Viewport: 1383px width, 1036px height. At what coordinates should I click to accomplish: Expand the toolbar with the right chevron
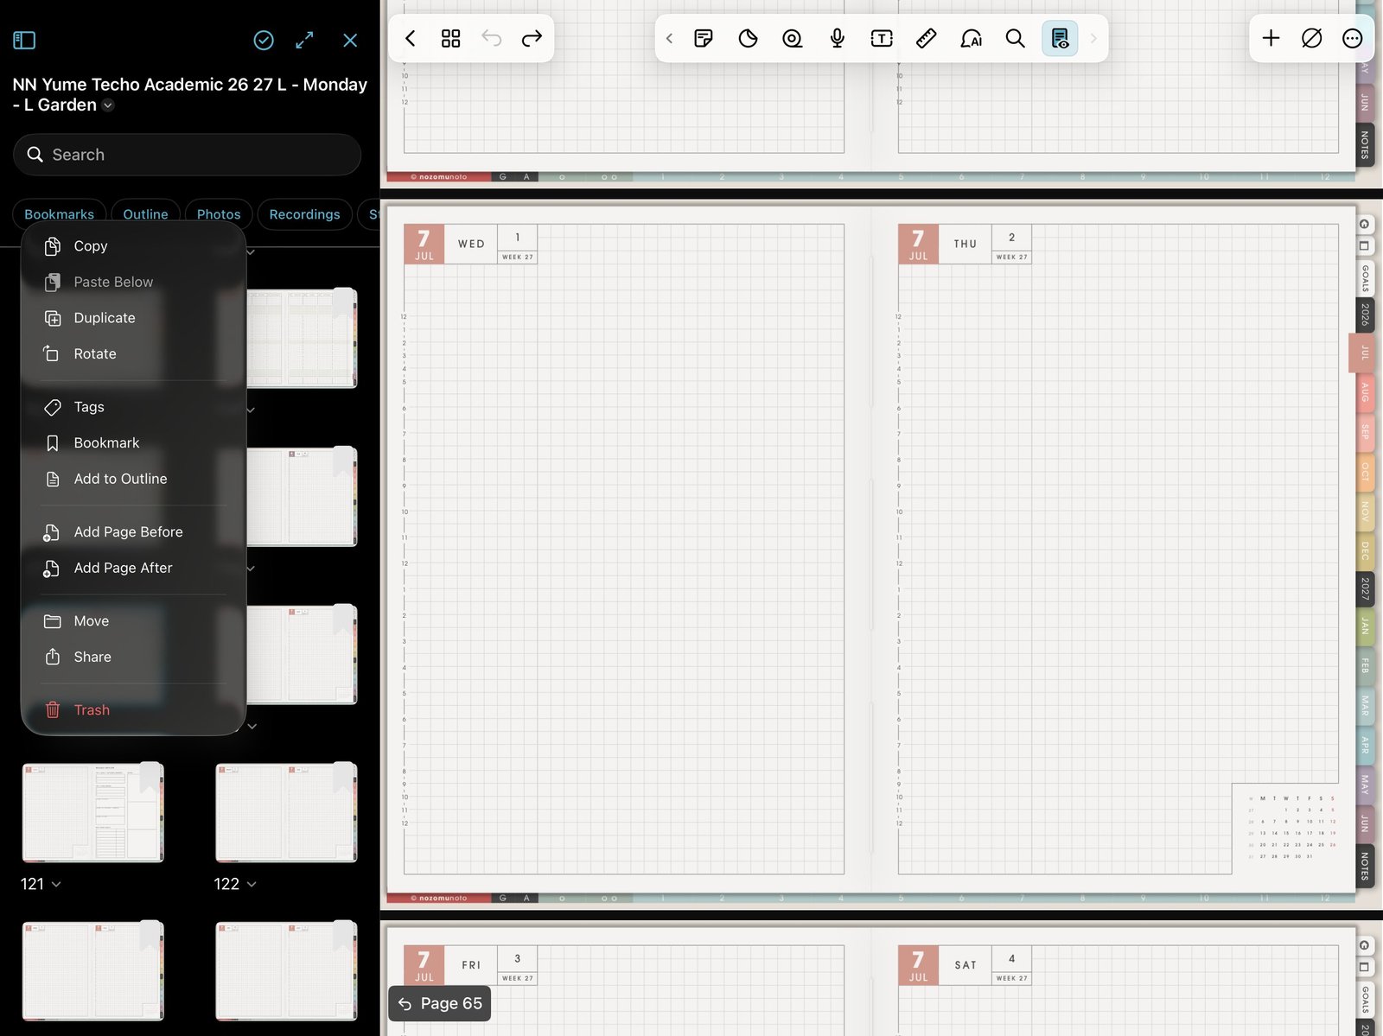1093,38
